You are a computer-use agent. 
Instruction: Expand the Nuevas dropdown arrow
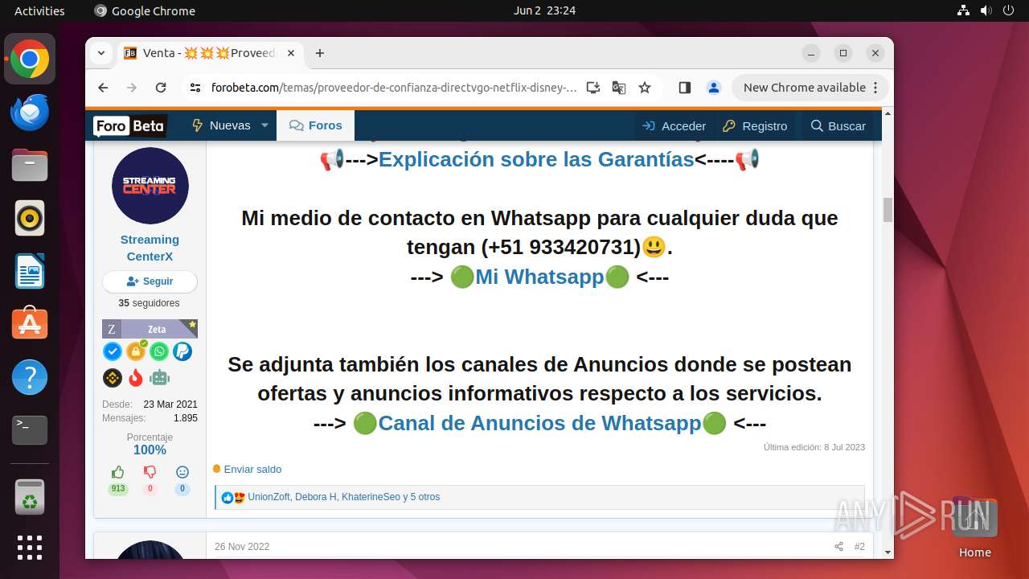tap(264, 125)
